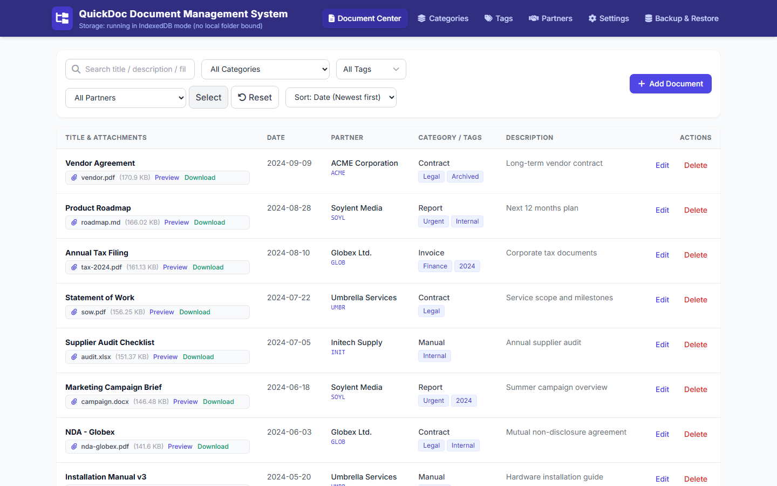Click the paperclip icon beside nda-globex.pdf
Viewport: 777px width, 486px height.
coord(74,447)
